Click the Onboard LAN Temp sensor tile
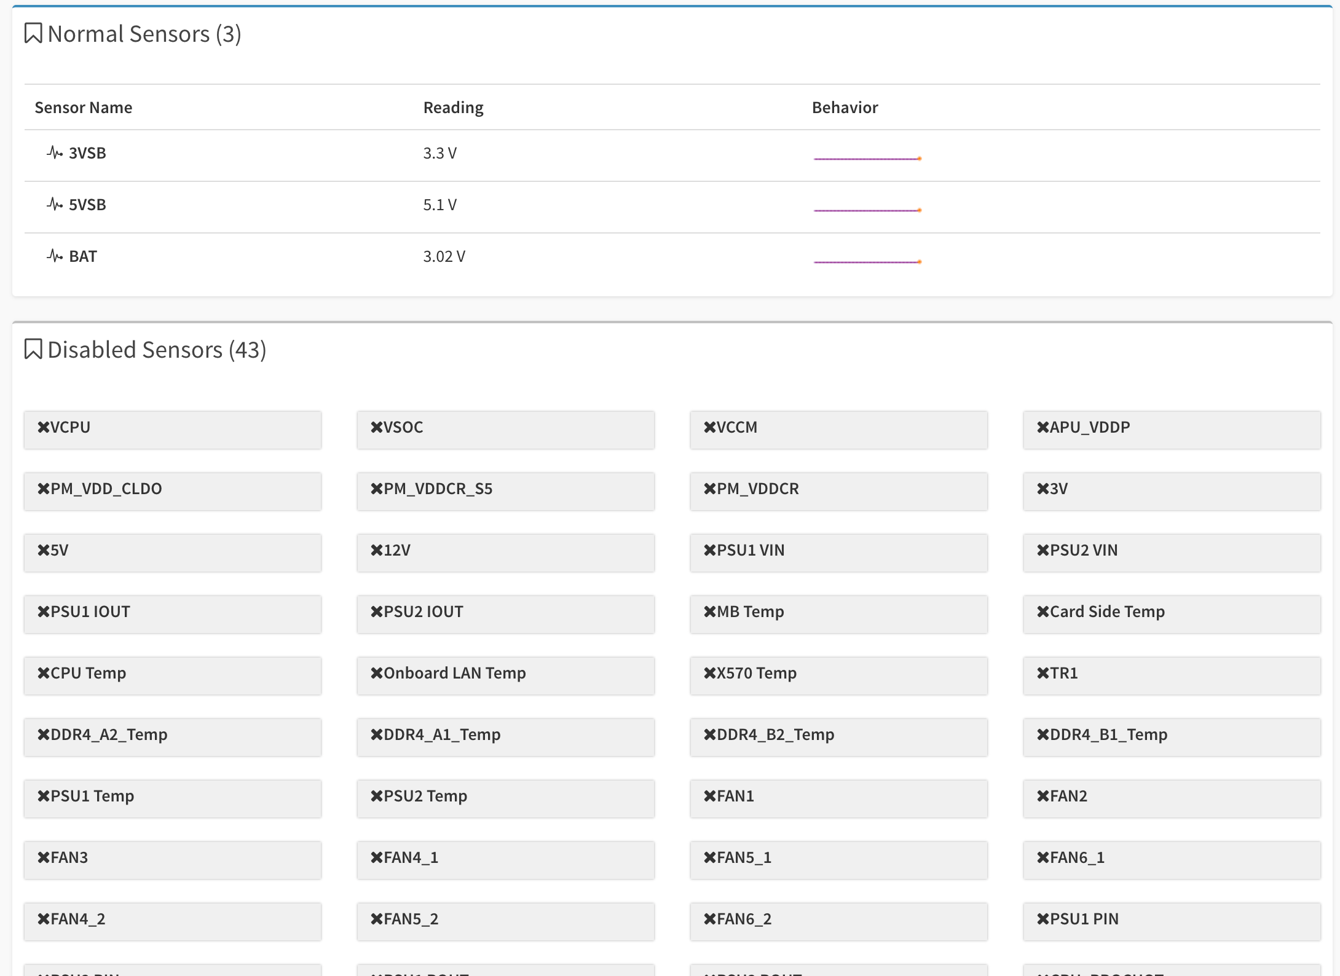 (x=505, y=675)
